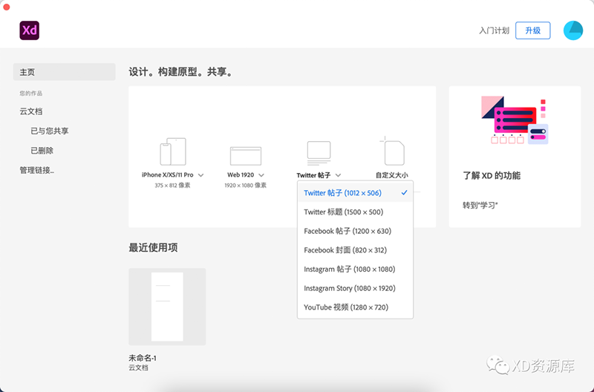Viewport: 594px width, 392px height.
Task: Open the user profile avatar
Action: click(572, 30)
